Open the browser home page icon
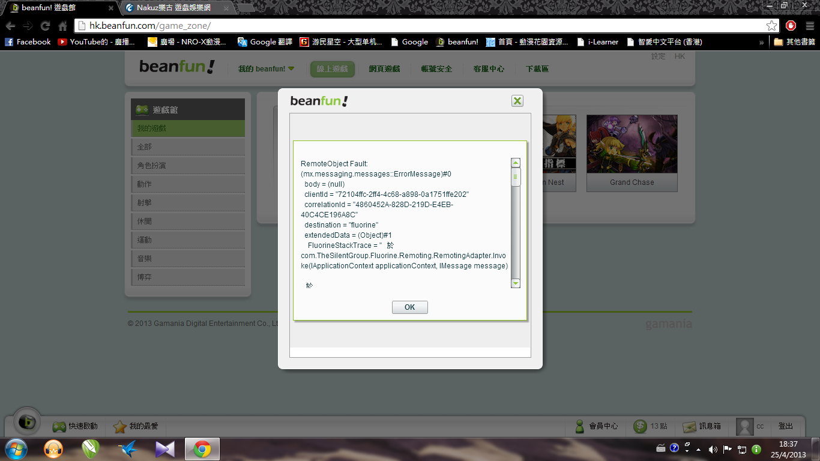Image resolution: width=820 pixels, height=461 pixels. click(x=62, y=26)
